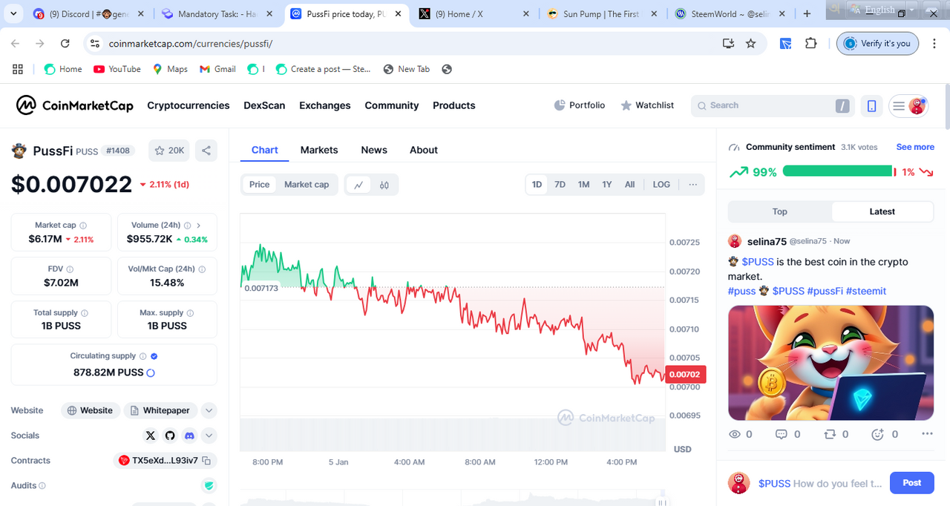Switch to the Latest posts tab
The image size is (950, 506).
pos(882,211)
